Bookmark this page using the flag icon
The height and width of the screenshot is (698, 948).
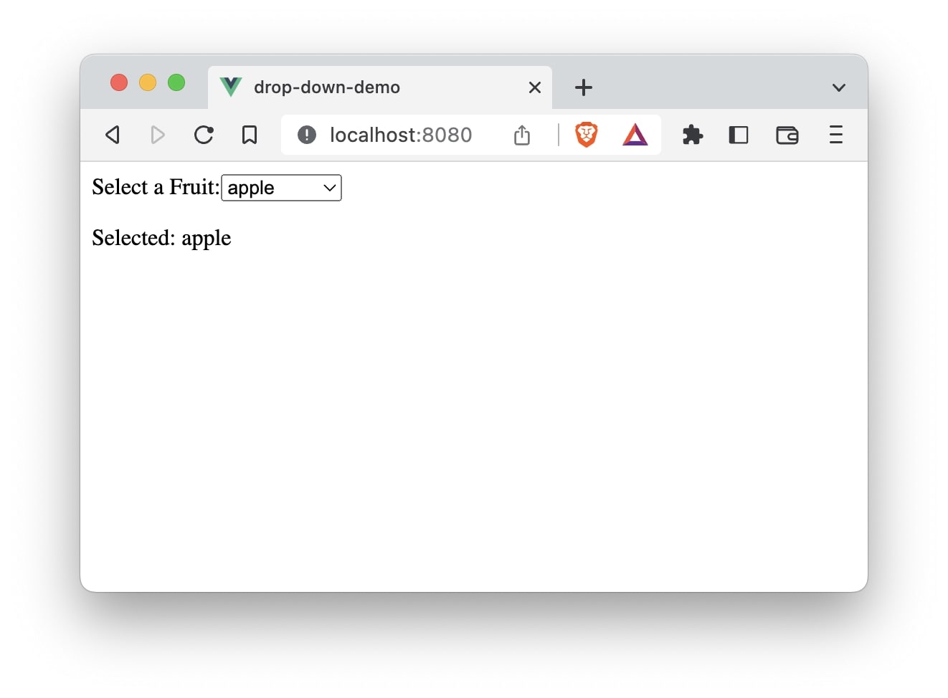coord(250,135)
